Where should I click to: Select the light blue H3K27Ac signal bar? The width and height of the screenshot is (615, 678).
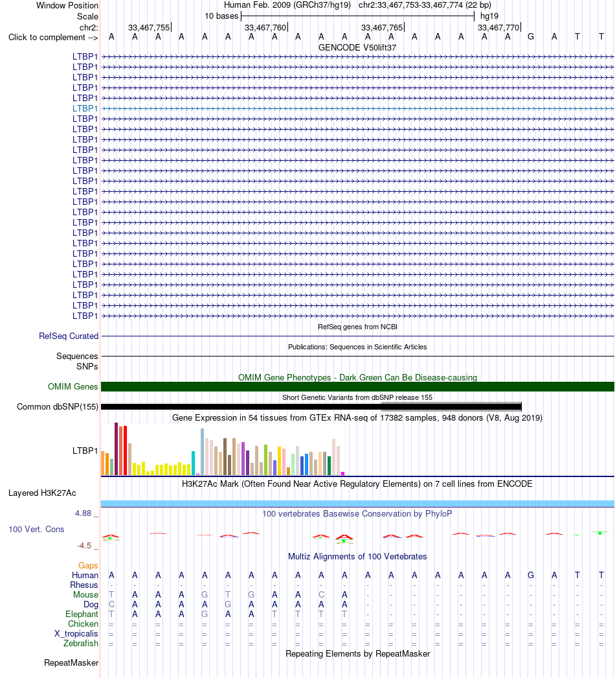[x=357, y=504]
